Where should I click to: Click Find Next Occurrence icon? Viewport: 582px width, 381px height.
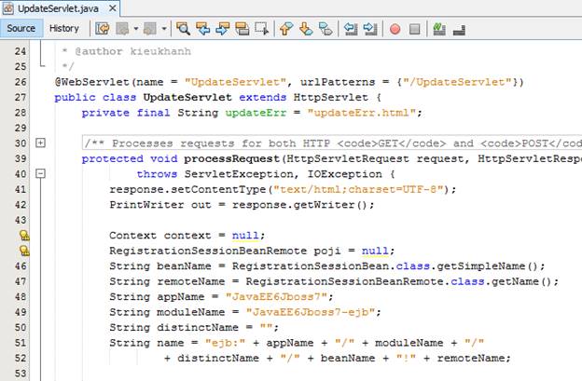coord(222,29)
